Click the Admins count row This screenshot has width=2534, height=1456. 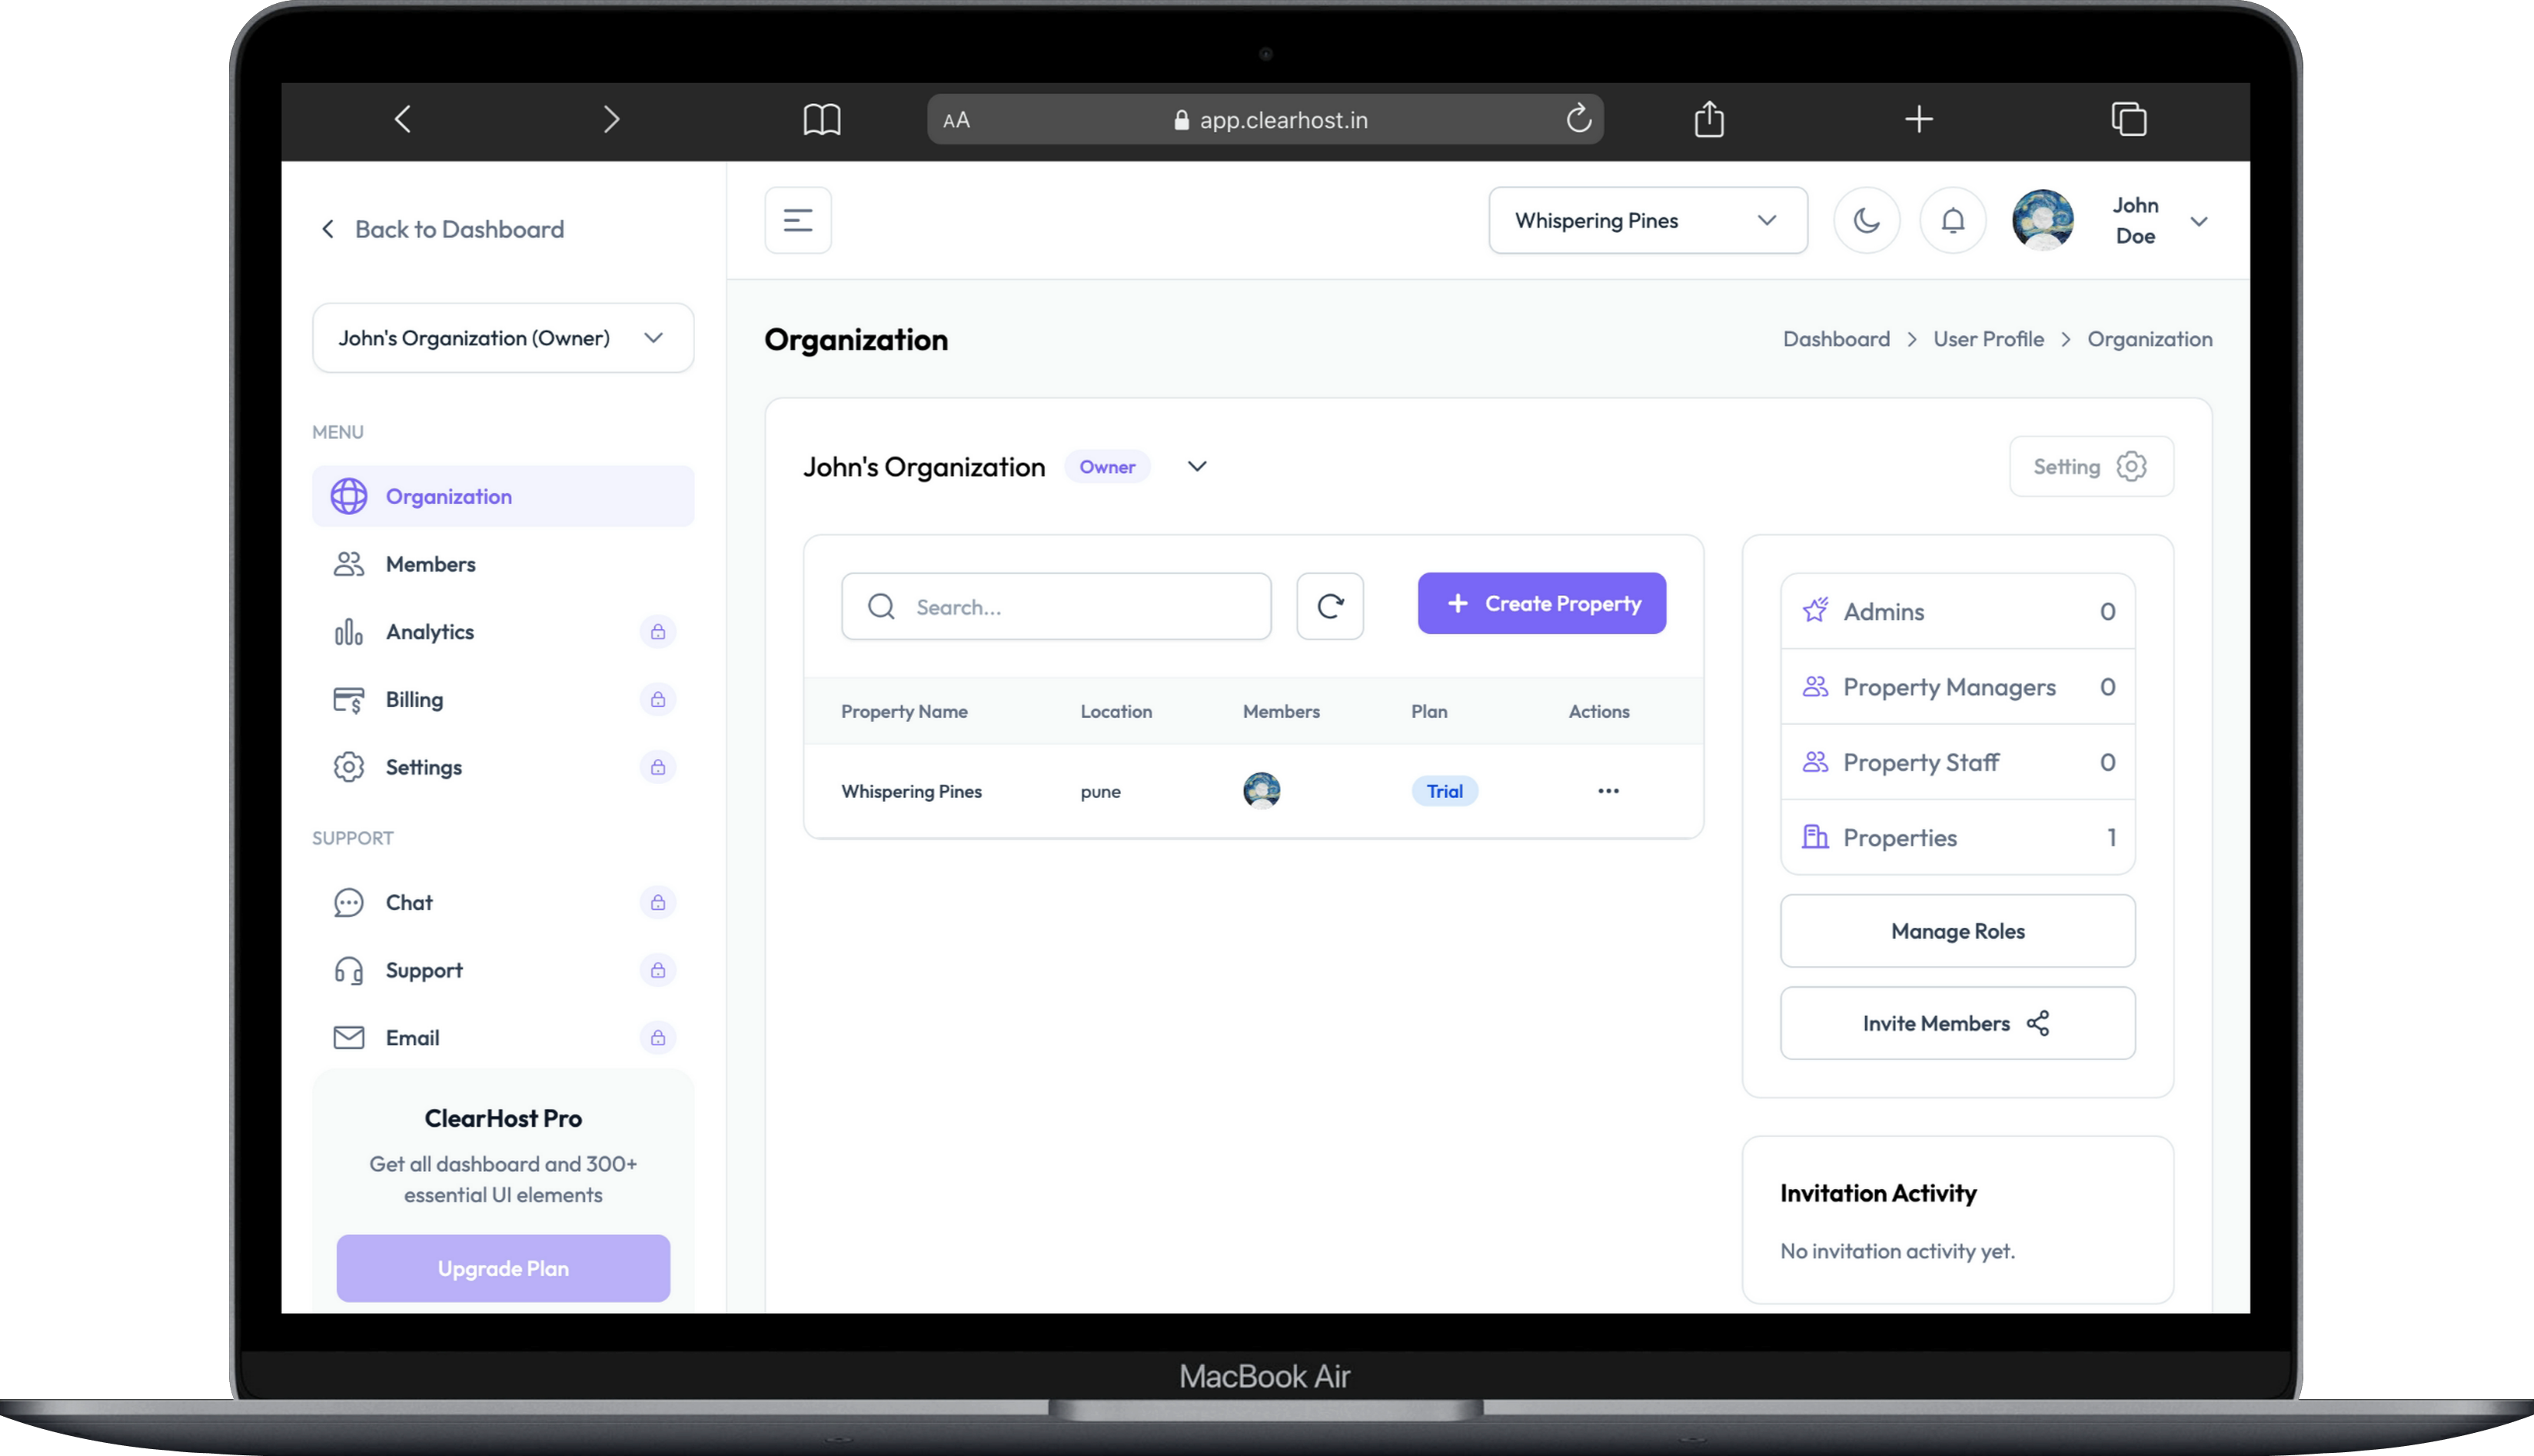(x=1958, y=611)
